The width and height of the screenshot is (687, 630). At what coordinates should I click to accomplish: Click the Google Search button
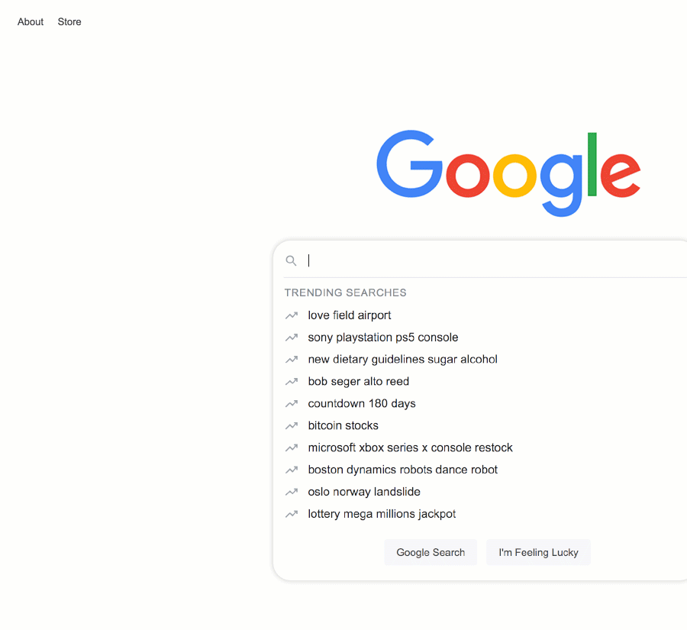coord(431,552)
